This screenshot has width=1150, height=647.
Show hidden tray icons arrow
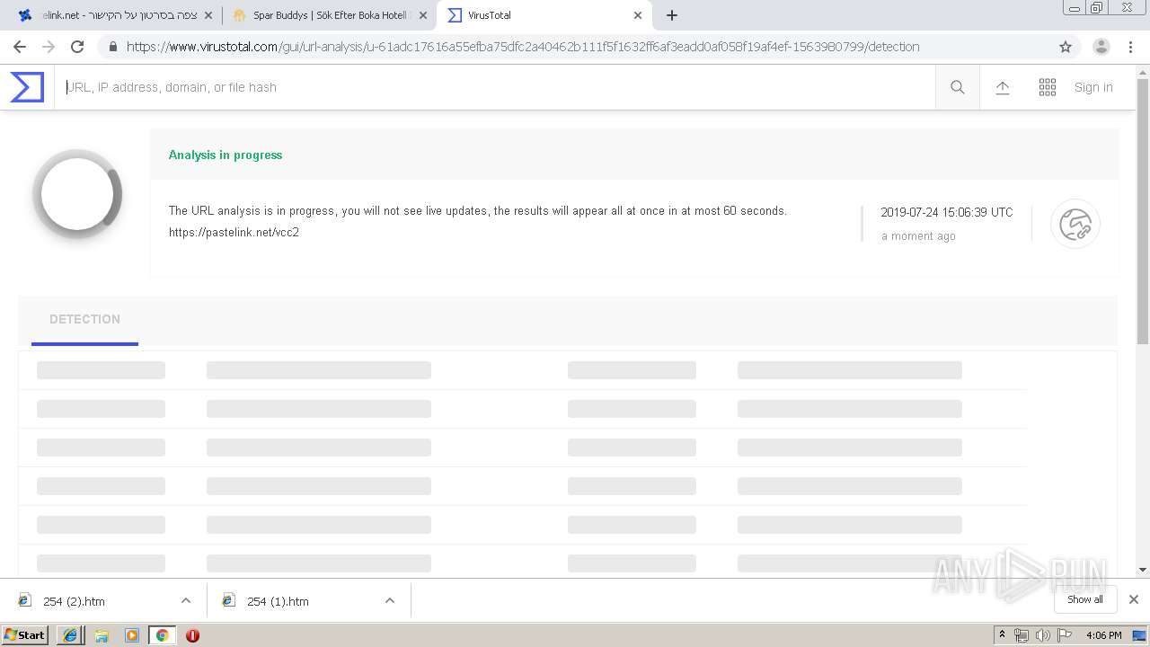coord(1003,635)
